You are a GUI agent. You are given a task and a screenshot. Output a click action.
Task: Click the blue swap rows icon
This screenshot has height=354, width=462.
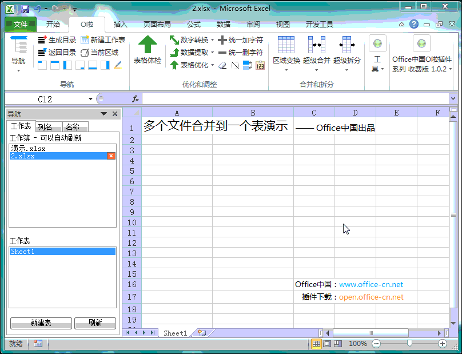click(248, 65)
